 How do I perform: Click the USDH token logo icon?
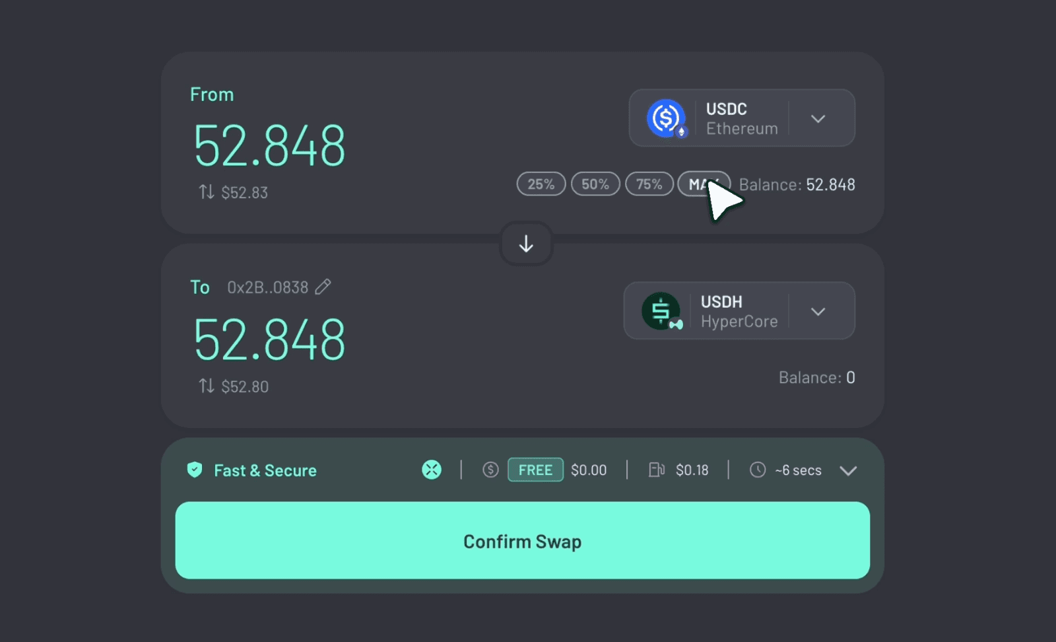[x=661, y=311]
